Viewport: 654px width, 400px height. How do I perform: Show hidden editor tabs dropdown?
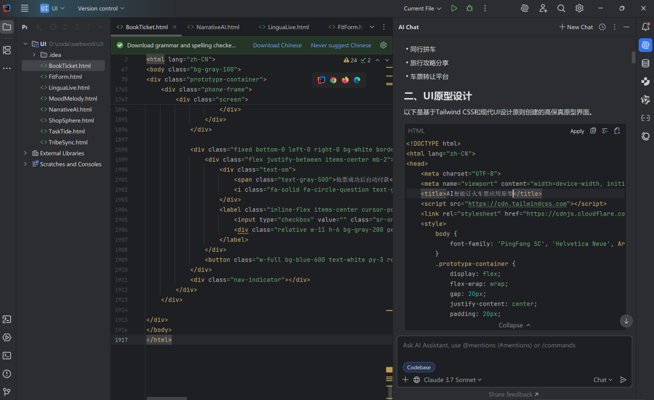372,27
